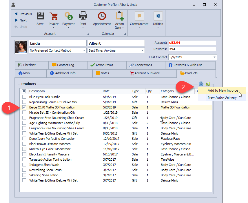Open the Last Contact date dropdown

coord(214,57)
